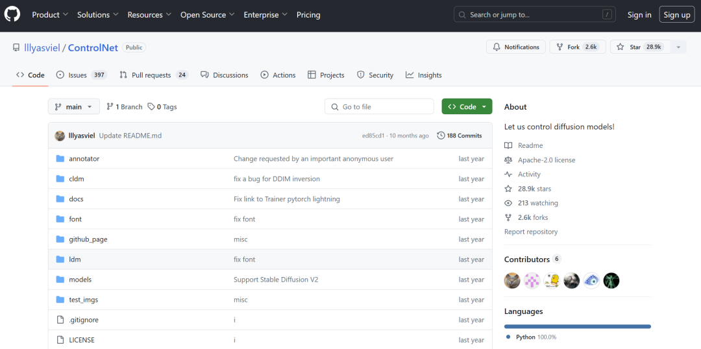Click the annotator folder icon
This screenshot has width=701, height=349.
click(60, 159)
